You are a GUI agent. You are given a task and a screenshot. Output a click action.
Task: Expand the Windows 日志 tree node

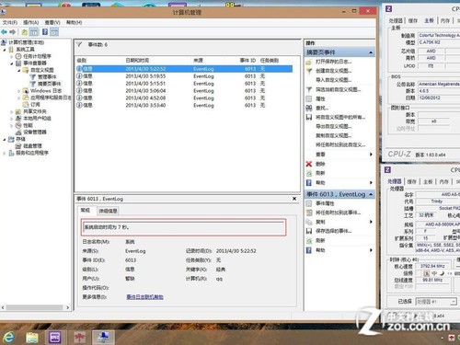click(x=18, y=91)
